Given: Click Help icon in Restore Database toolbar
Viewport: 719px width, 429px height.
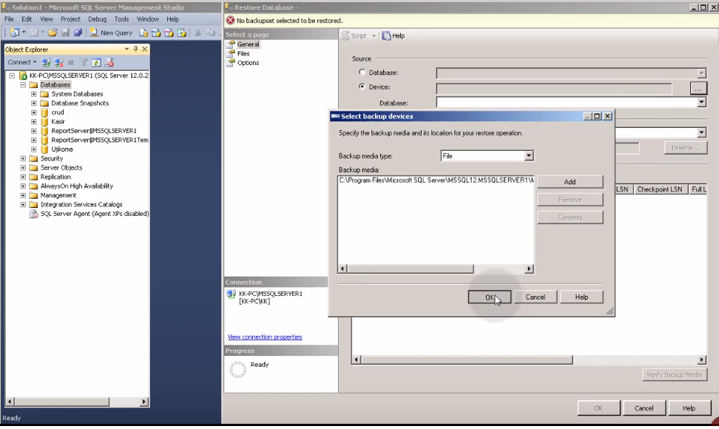Looking at the screenshot, I should [394, 36].
